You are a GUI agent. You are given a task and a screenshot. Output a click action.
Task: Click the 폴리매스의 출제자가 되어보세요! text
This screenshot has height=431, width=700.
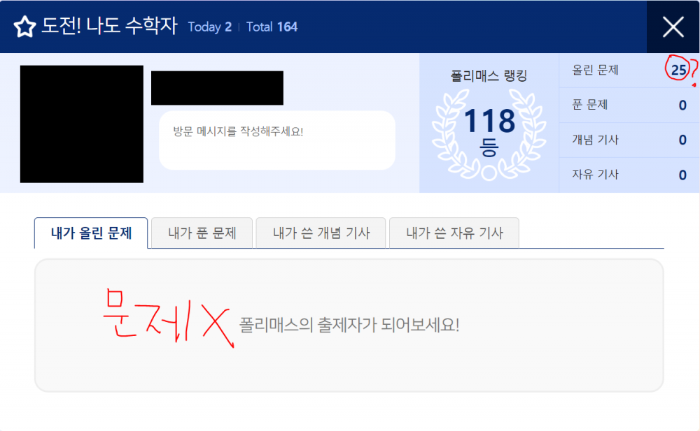349,325
